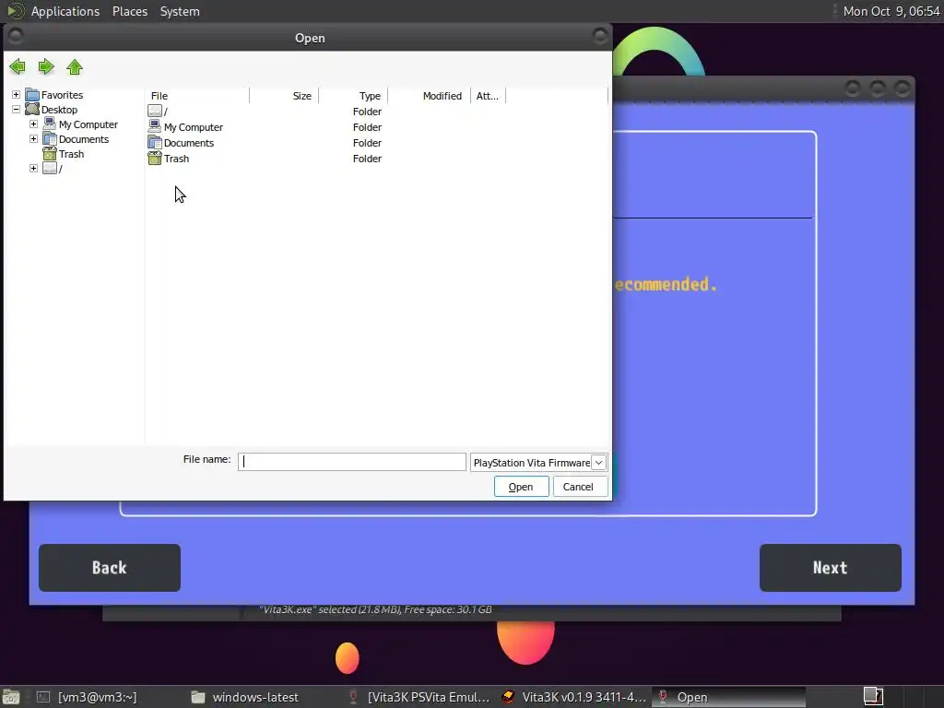Select Documents icon in tree

point(50,139)
